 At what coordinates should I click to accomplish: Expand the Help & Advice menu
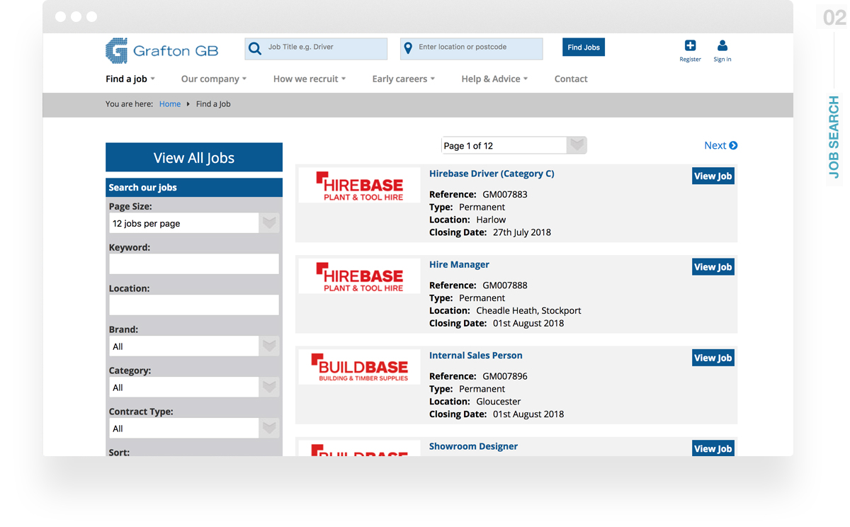click(x=494, y=79)
